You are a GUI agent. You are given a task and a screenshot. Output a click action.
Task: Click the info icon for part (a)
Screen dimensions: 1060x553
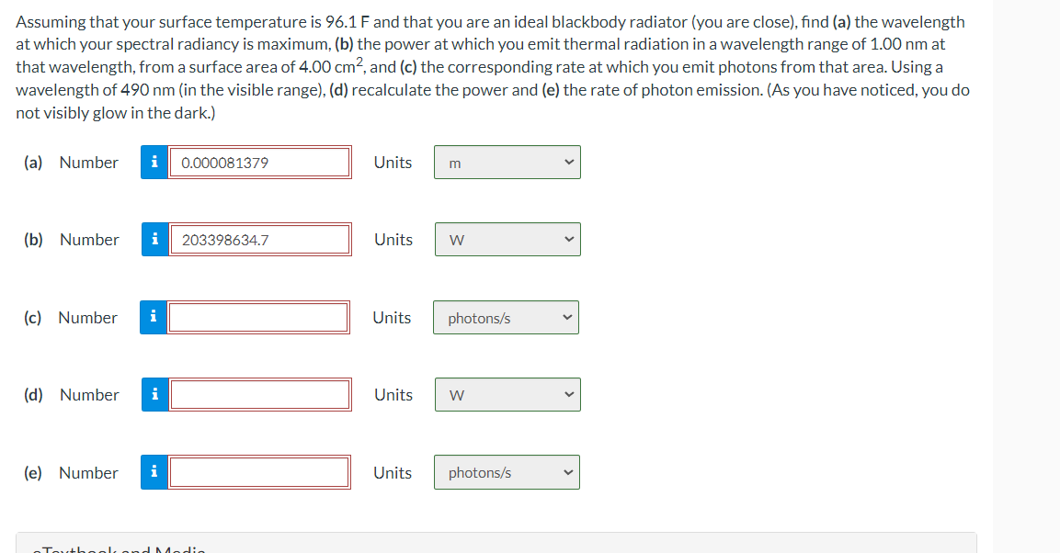154,162
